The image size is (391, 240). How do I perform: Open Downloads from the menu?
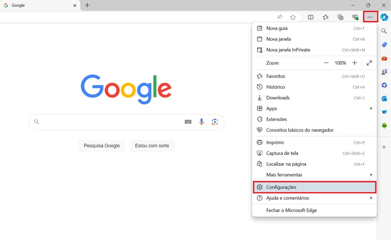tap(278, 98)
